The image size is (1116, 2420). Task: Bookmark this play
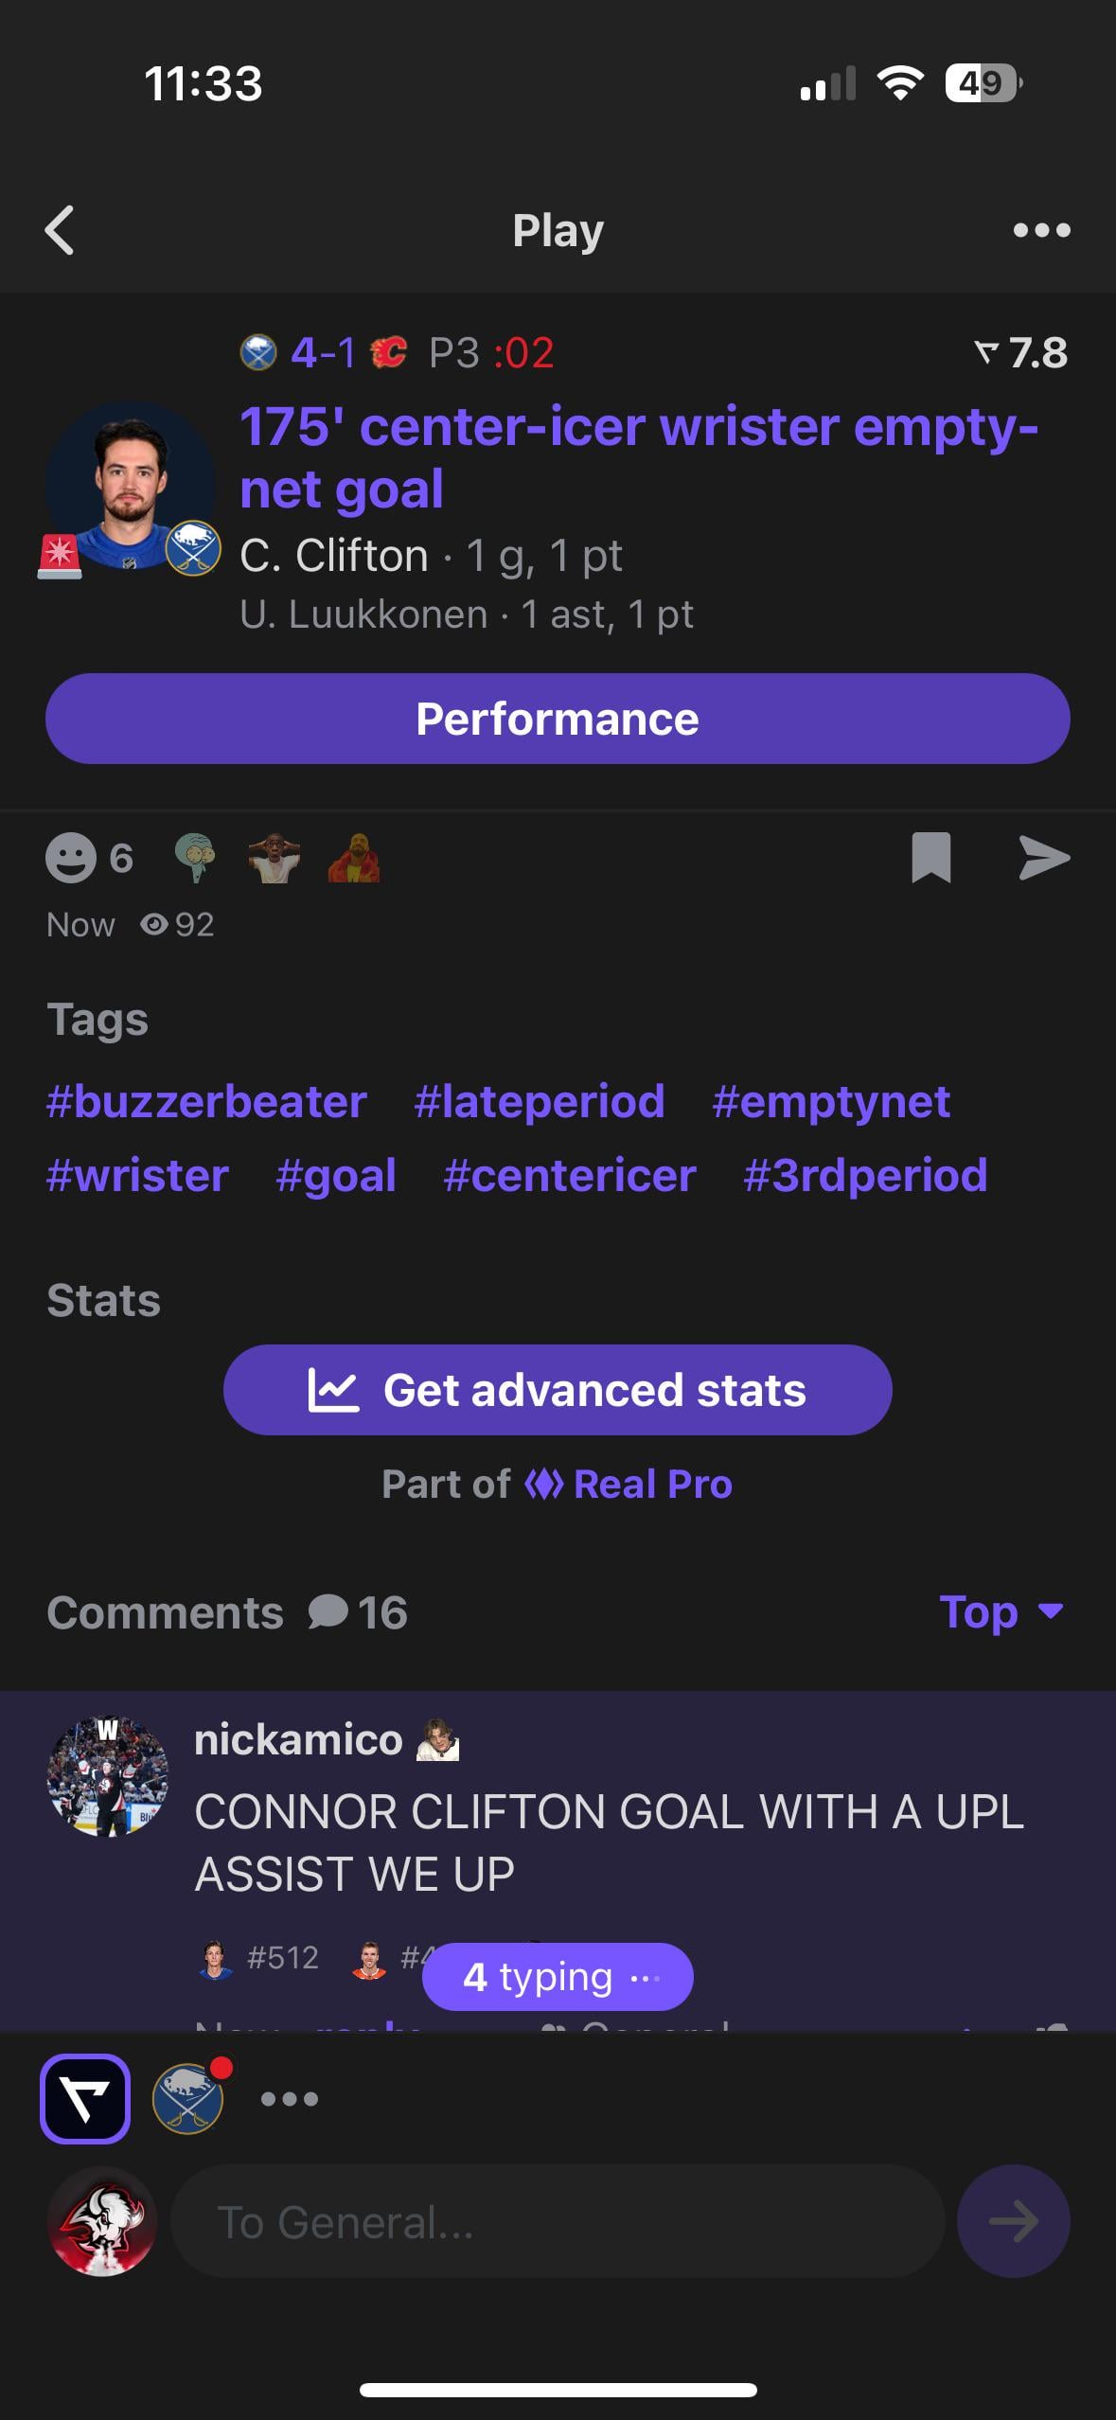[930, 858]
